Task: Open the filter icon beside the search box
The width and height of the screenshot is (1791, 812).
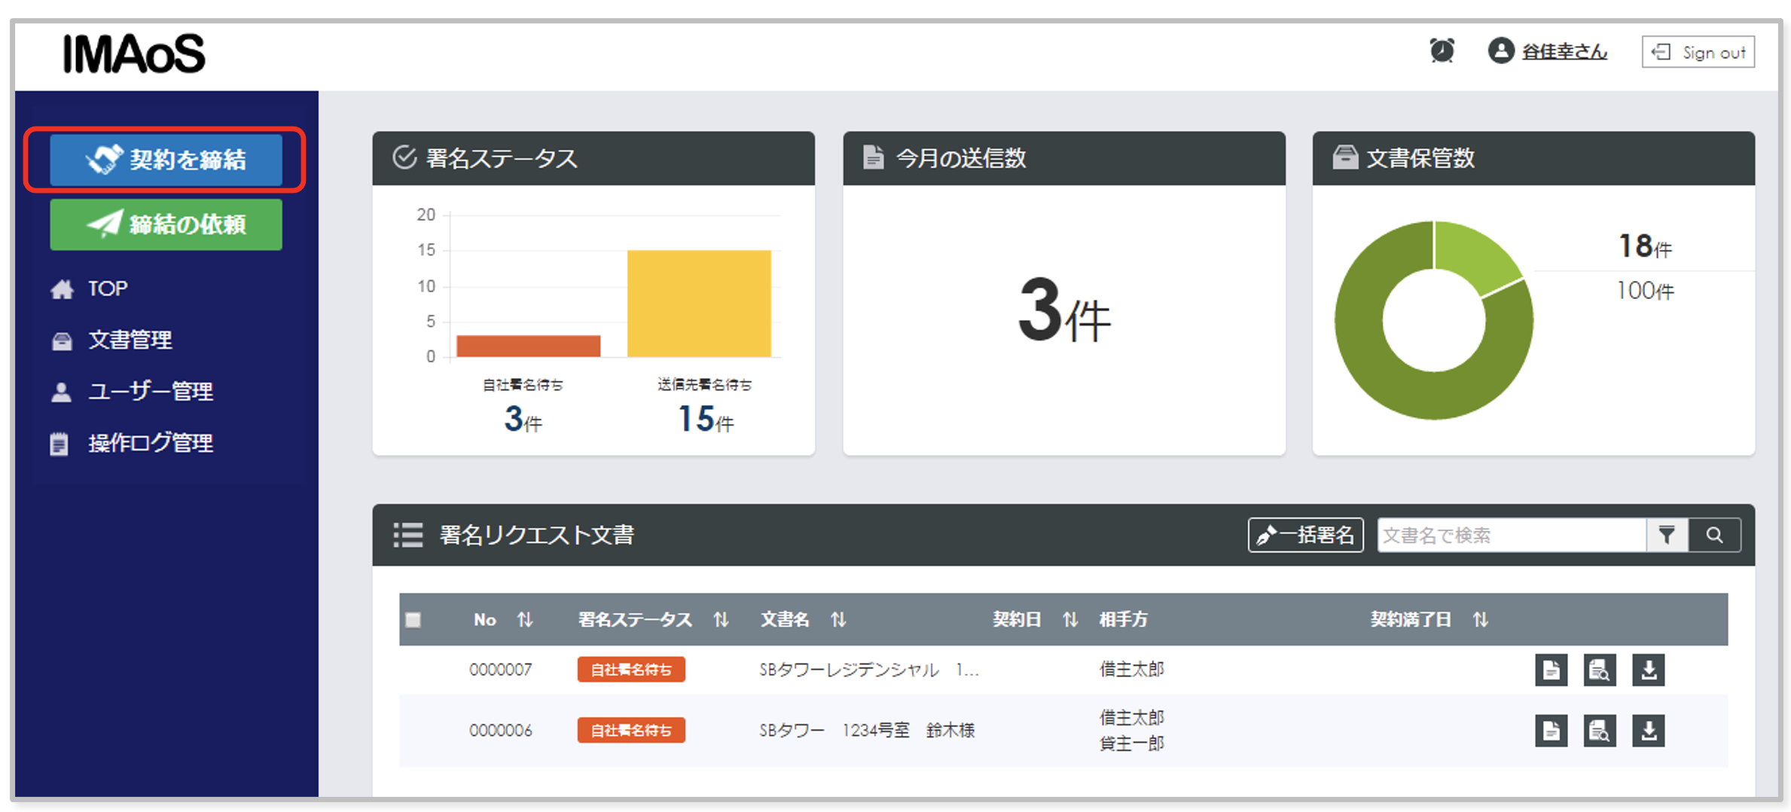Action: click(x=1667, y=535)
